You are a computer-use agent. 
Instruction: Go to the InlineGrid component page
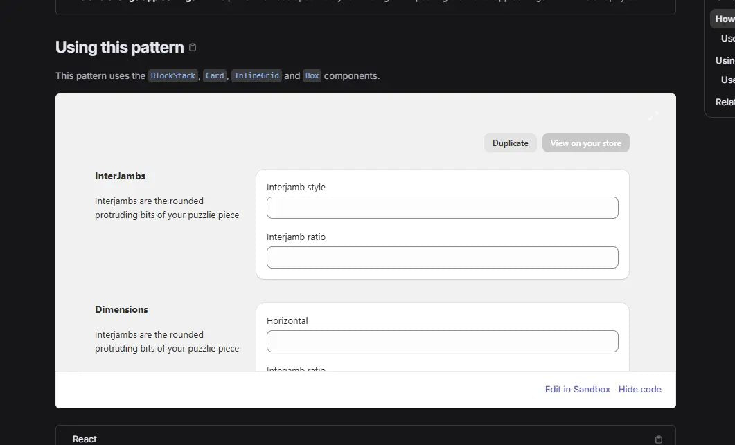coord(256,75)
